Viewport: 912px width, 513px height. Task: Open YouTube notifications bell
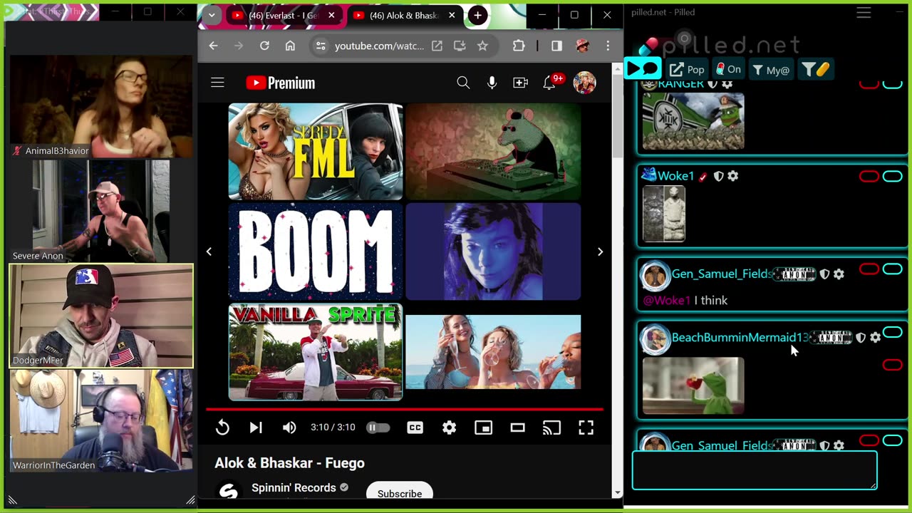pos(549,83)
